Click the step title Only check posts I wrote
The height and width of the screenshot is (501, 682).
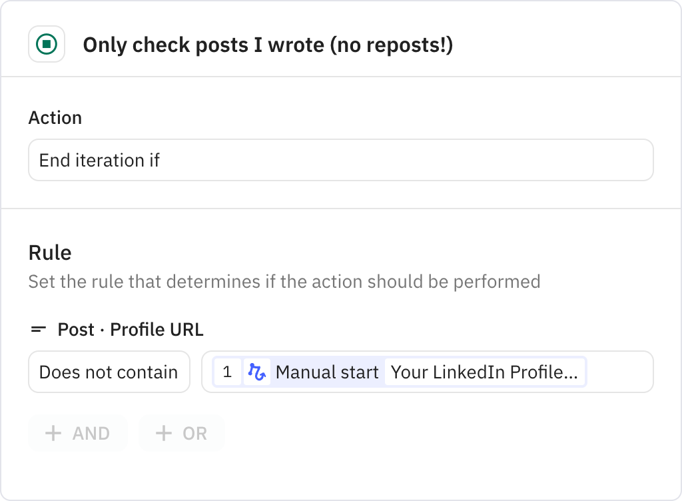click(x=268, y=45)
